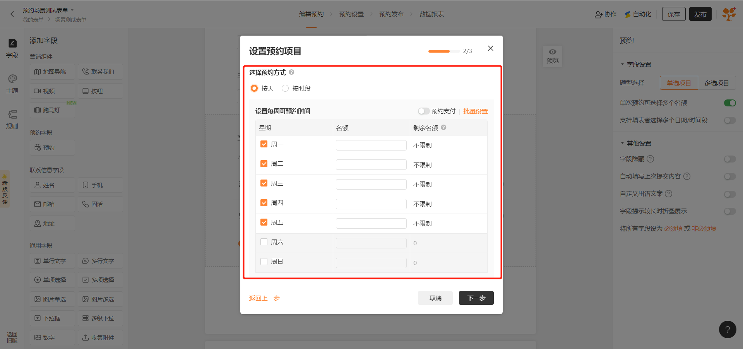Enable the 预约支付 toggle switch
This screenshot has width=743, height=349.
(x=423, y=111)
